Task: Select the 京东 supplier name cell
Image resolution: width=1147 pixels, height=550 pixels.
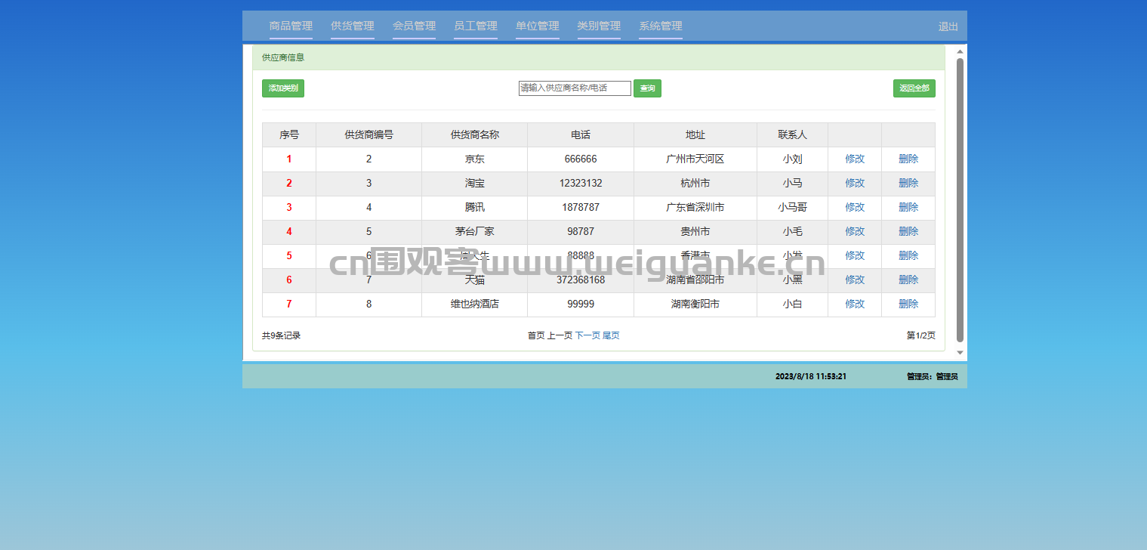Action: [475, 159]
